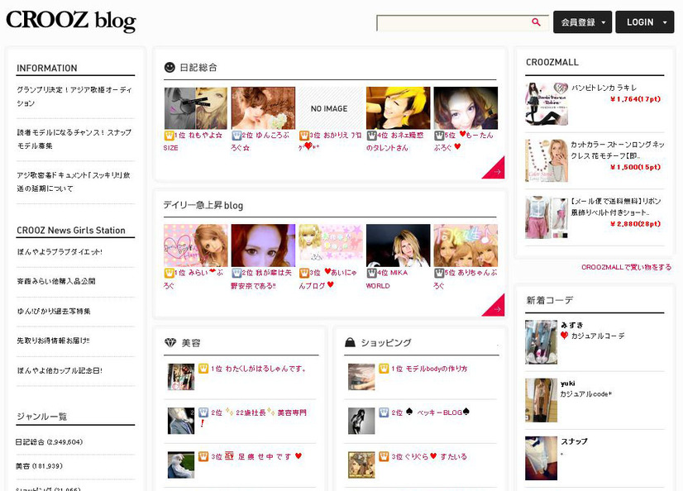Expand the LOGIN dropdown menu

(644, 22)
